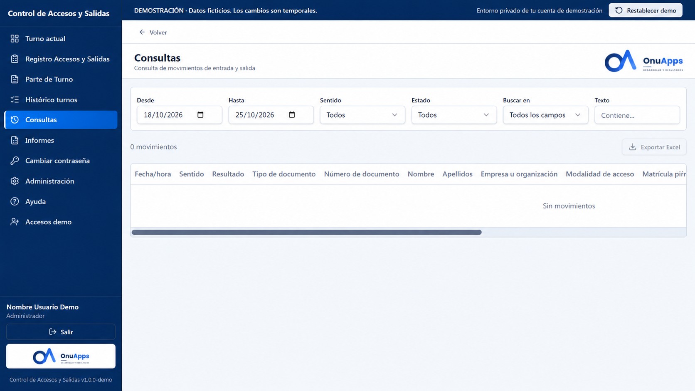Click the Registro Accesos y Salidas clipboard icon
The width and height of the screenshot is (695, 391).
(x=15, y=59)
